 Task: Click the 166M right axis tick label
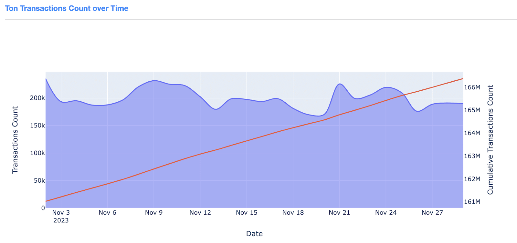click(472, 87)
